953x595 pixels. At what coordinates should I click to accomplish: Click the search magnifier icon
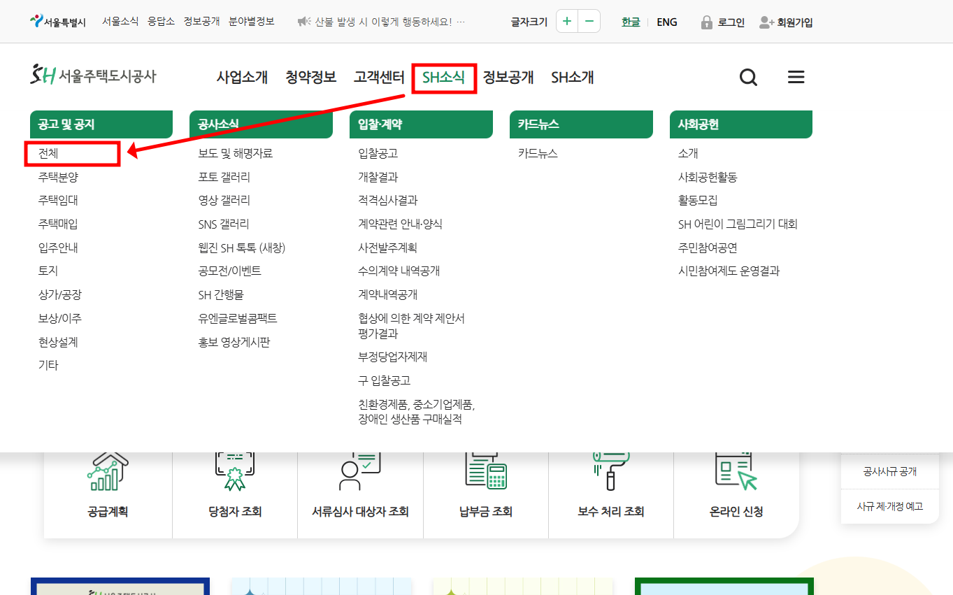pos(748,78)
